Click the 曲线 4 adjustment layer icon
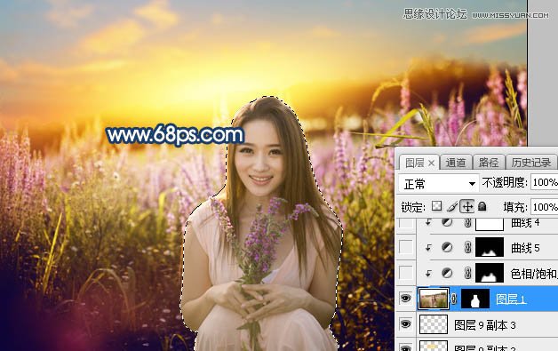Screen dimensions: 558x351 pyautogui.click(x=447, y=222)
